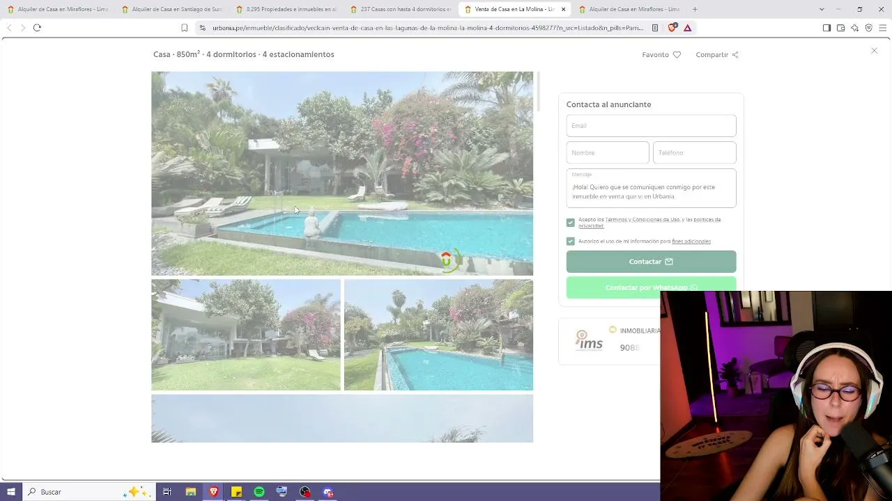Click the Mensaje text area
The image size is (892, 501).
coord(651,189)
